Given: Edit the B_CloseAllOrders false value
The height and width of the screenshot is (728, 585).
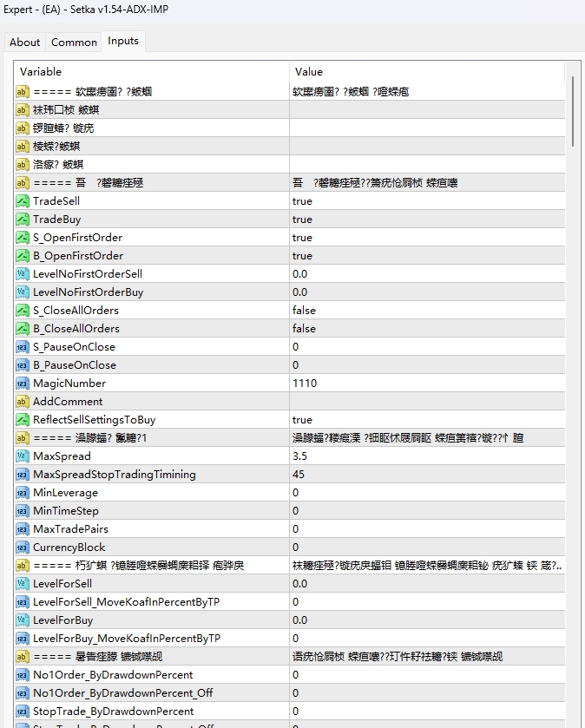Looking at the screenshot, I should [427, 329].
